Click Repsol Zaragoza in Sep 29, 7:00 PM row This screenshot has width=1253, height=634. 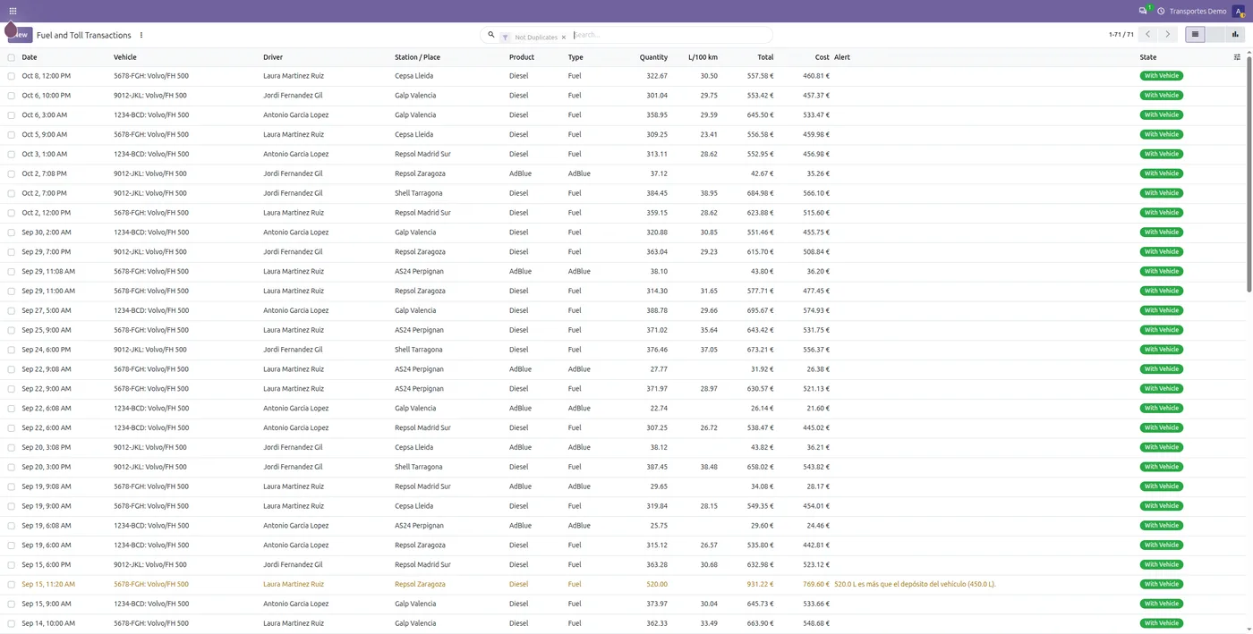click(420, 252)
